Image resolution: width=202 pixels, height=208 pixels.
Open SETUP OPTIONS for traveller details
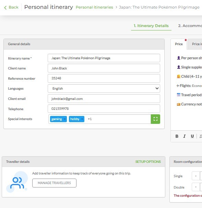click(x=148, y=162)
